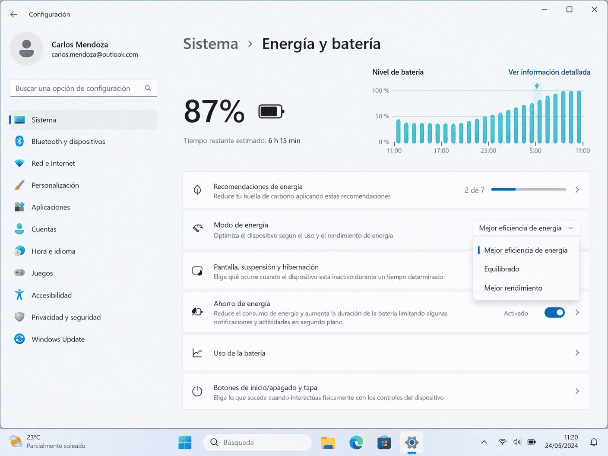Click the Aplicaciones icon in sidebar
The width and height of the screenshot is (608, 456).
[19, 207]
